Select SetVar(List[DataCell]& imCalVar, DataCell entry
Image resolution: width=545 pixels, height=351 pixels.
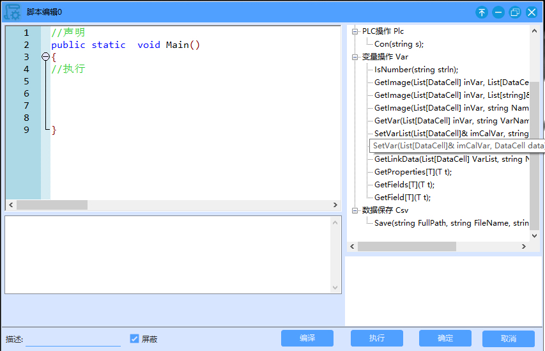click(x=457, y=146)
